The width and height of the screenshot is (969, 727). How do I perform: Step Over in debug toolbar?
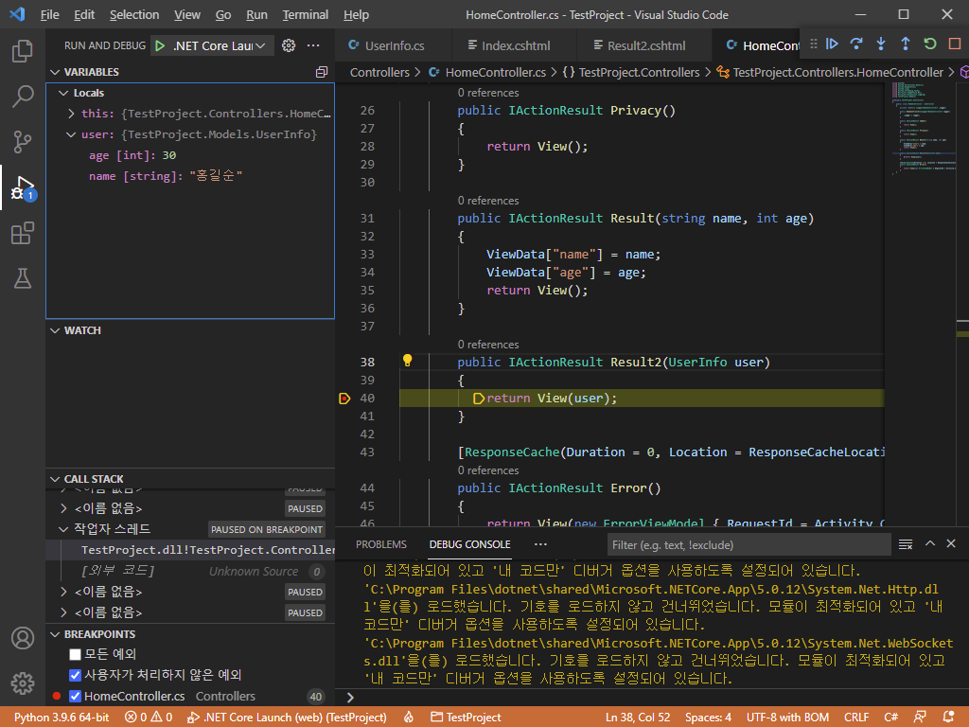[x=856, y=44]
